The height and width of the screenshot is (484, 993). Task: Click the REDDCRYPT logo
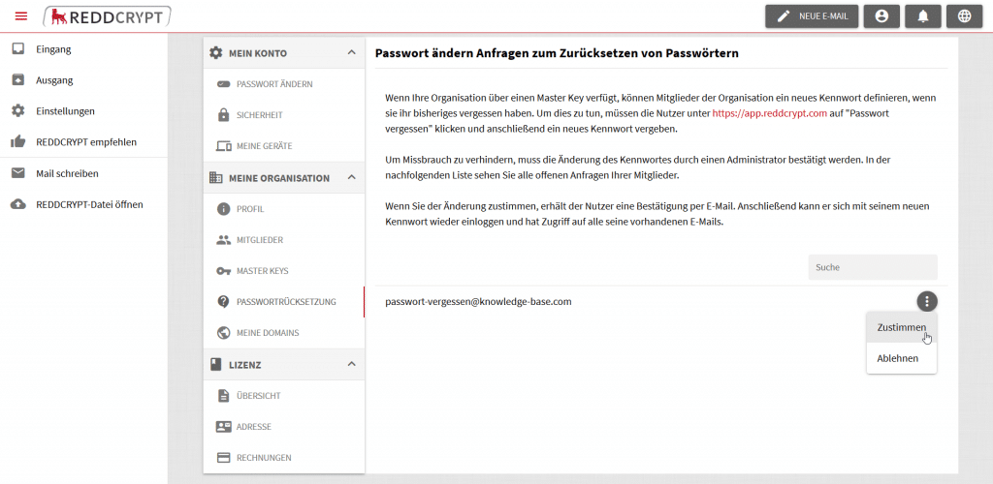(x=108, y=15)
